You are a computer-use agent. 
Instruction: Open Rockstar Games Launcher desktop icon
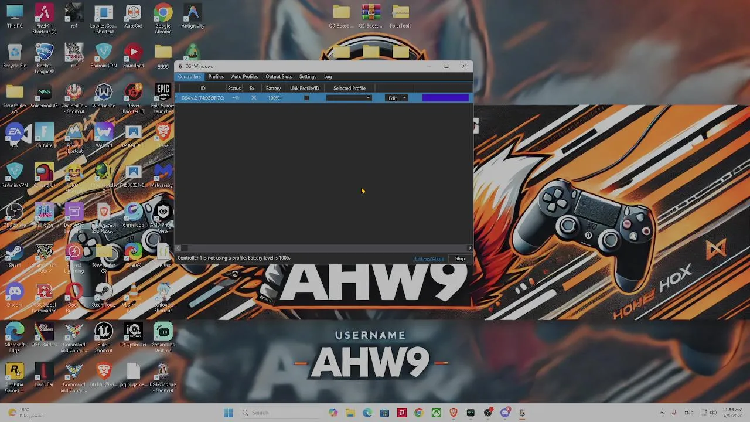(15, 377)
